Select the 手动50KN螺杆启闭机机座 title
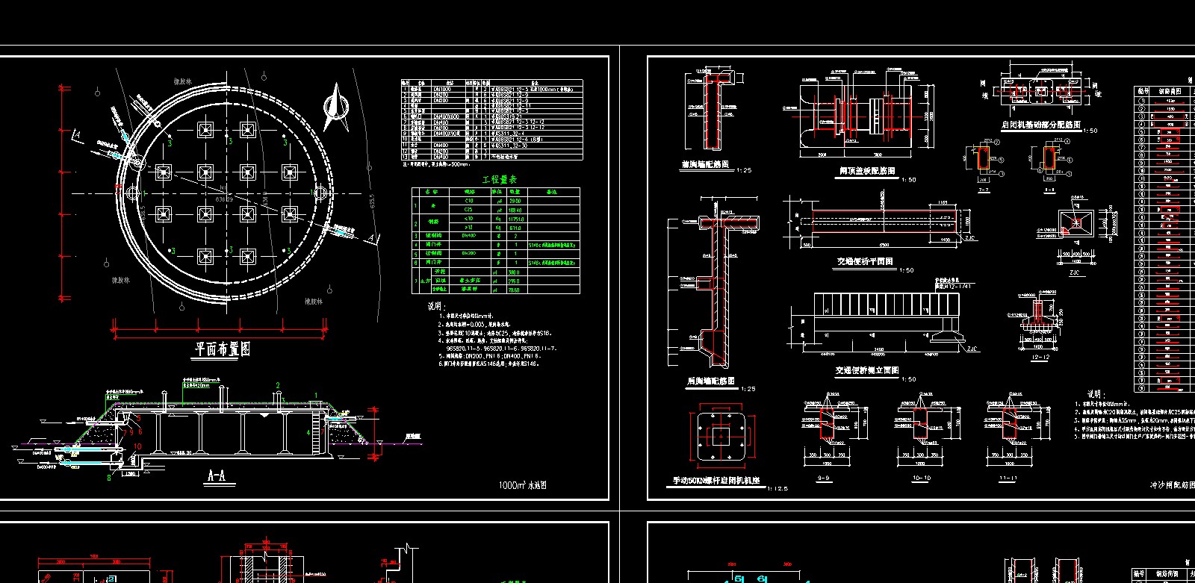Image resolution: width=1195 pixels, height=583 pixels. point(716,481)
